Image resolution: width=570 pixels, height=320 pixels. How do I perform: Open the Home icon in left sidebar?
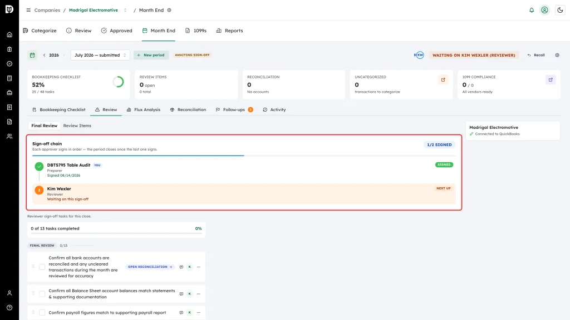9,35
